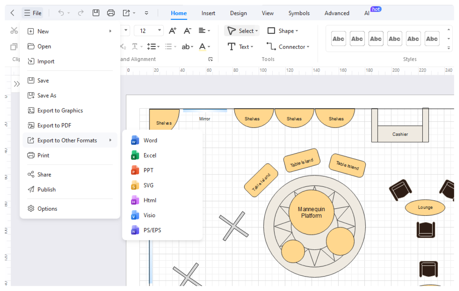Export to SVG format
459x291 pixels.
(x=162, y=185)
